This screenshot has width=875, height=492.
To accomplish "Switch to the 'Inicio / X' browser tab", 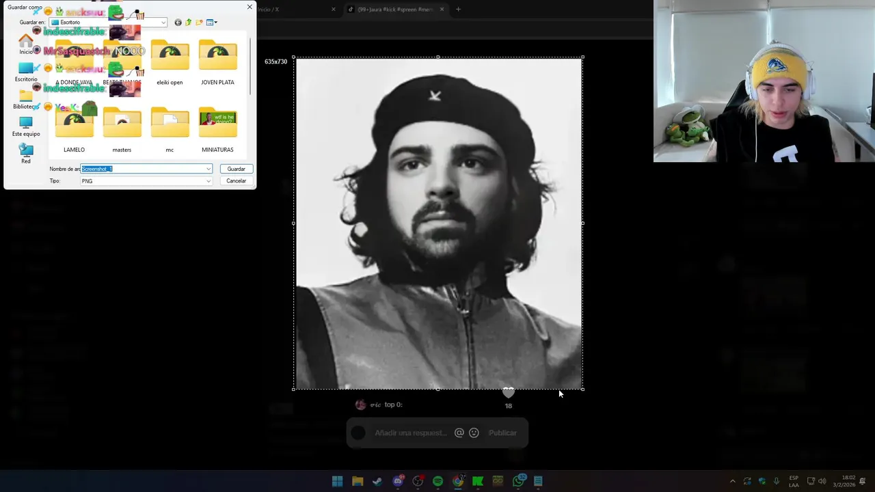I will point(268,10).
